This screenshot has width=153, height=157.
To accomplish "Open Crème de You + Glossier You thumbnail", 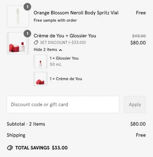I will [x=18, y=43].
